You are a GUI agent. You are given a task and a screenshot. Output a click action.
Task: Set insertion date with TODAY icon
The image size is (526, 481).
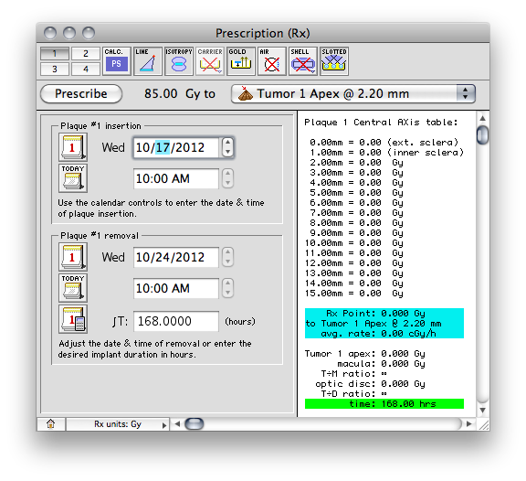tap(73, 178)
